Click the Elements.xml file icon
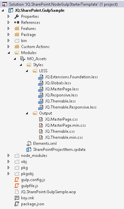The width and height of the screenshot is (124, 209). pos(29,143)
